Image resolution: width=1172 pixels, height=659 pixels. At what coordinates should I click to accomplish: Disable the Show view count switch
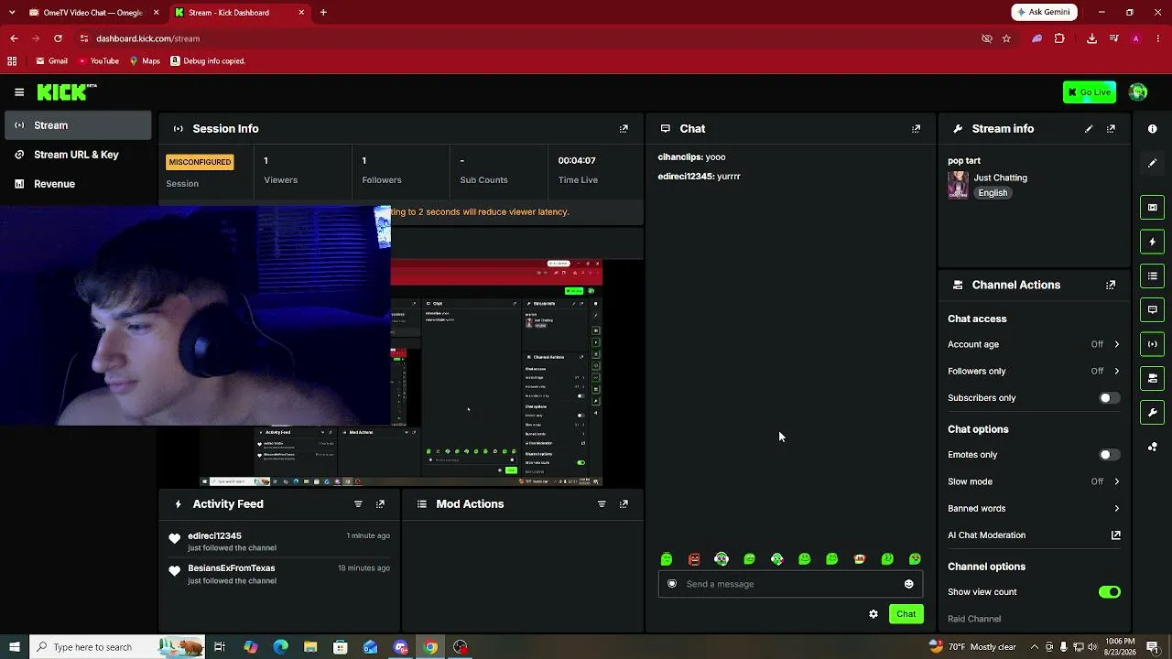[x=1109, y=592]
